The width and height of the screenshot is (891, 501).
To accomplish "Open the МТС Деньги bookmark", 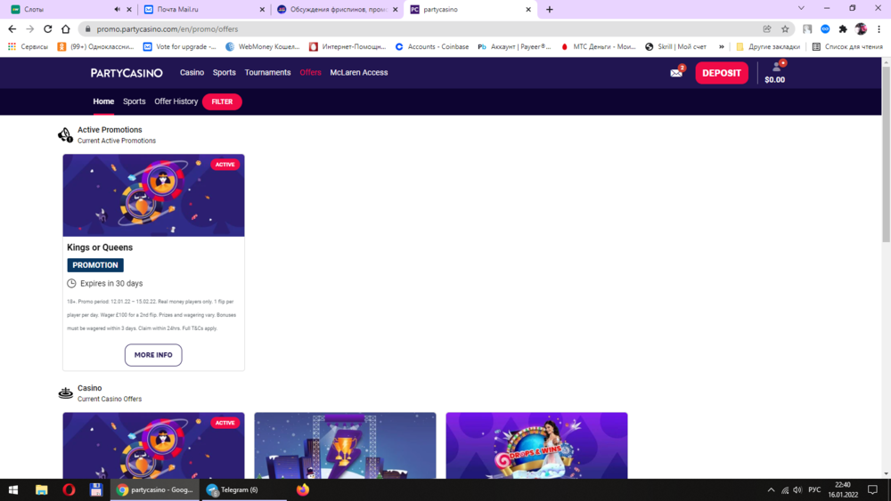I will click(598, 46).
